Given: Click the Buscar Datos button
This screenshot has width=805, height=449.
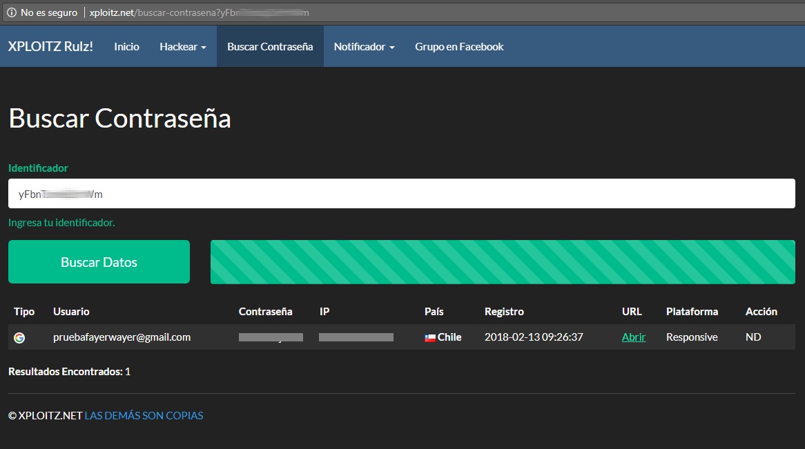Looking at the screenshot, I should coord(99,261).
